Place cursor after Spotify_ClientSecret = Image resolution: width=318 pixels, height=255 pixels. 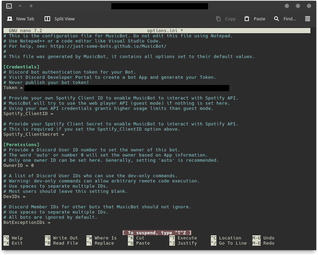point(66,134)
